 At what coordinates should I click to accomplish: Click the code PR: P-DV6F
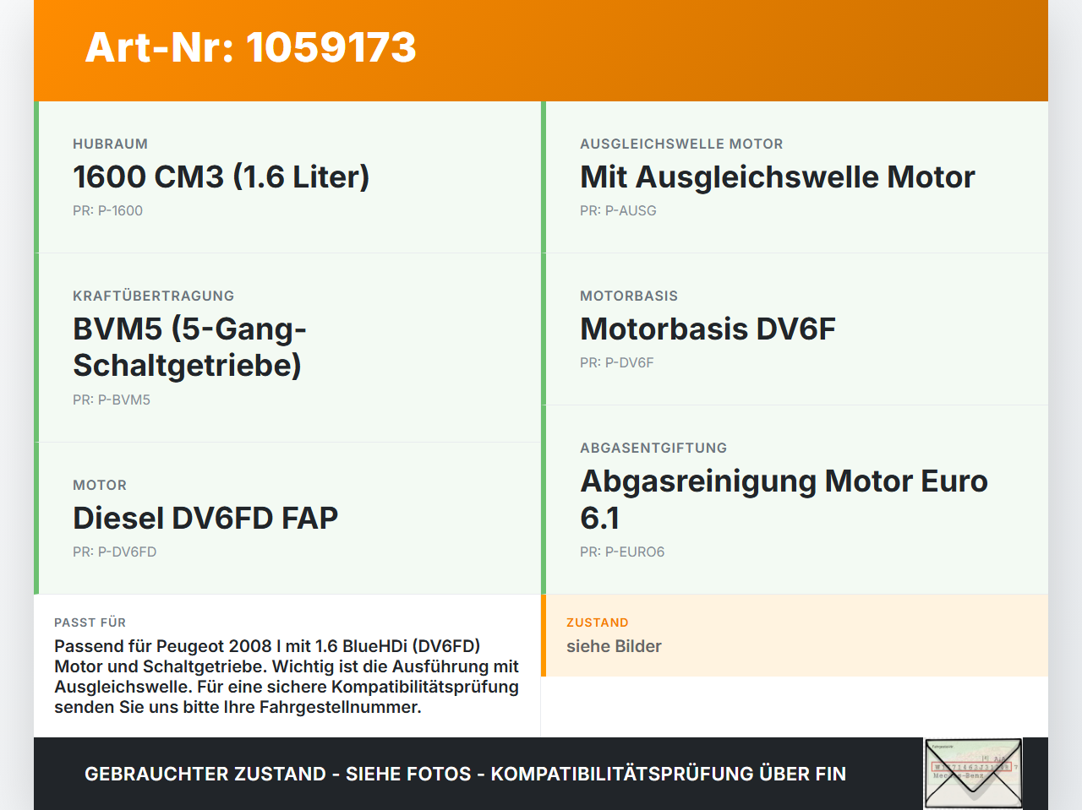pos(617,362)
